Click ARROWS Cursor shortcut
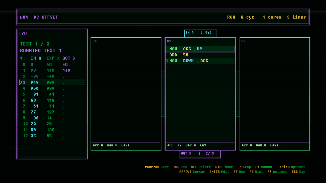This screenshot has height=183, width=326. pyautogui.click(x=192, y=172)
